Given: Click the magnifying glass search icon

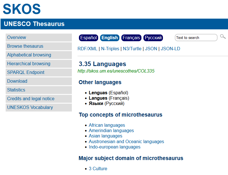Looking at the screenshot, I should click(x=223, y=37).
